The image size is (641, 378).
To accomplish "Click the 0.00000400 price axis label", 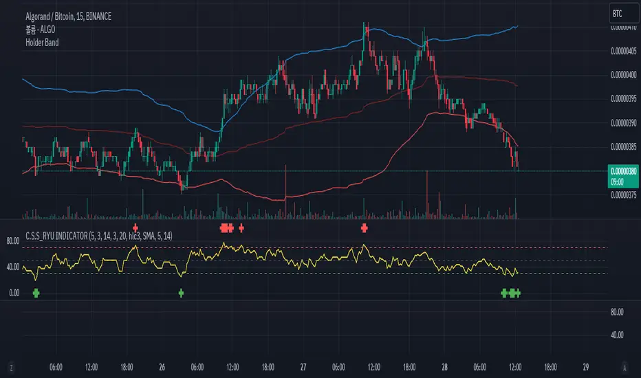I will point(623,75).
